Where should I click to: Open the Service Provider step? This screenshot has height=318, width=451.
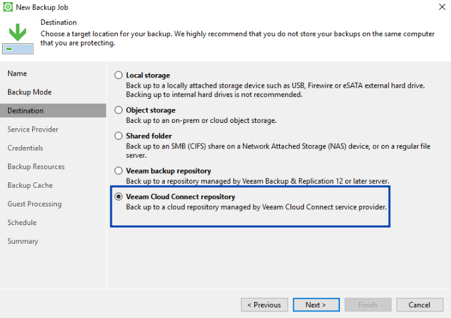coord(33,129)
